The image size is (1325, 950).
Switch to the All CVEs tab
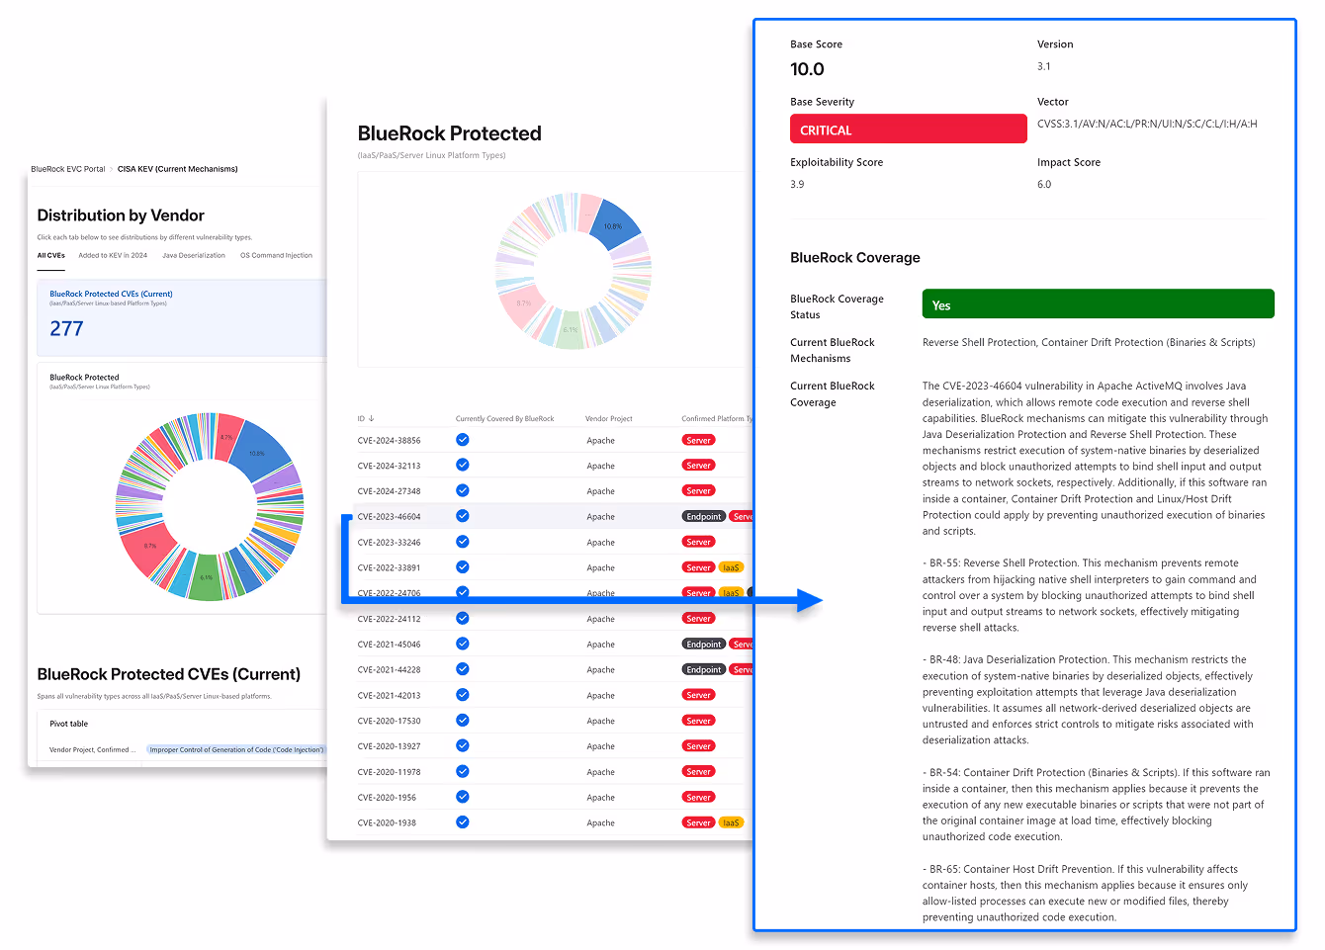coord(51,255)
